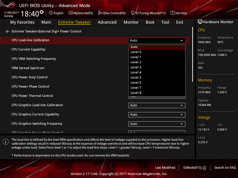Choose Level 3 load-line option
Viewport: 238px width, 178px height.
coord(157,67)
